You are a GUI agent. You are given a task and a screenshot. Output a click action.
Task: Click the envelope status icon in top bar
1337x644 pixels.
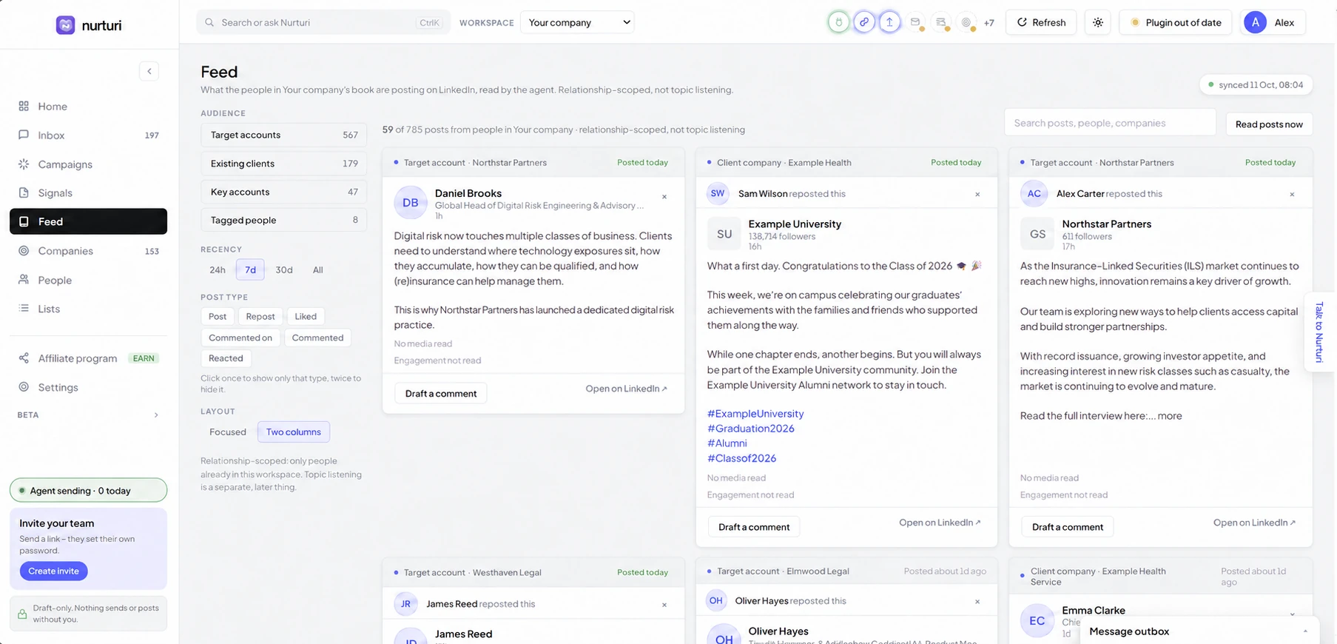click(915, 22)
